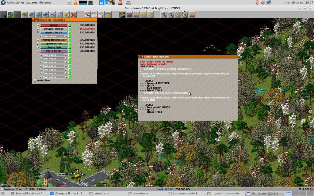Switch to Meyer Moving Co. with its arrow
Screen dimensions: 314x196
point(38,40)
